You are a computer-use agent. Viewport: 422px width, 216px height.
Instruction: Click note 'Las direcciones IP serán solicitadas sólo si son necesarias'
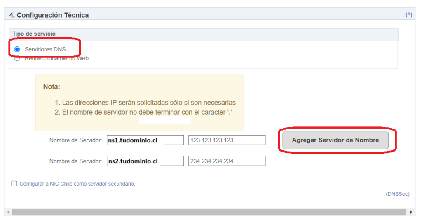149,103
